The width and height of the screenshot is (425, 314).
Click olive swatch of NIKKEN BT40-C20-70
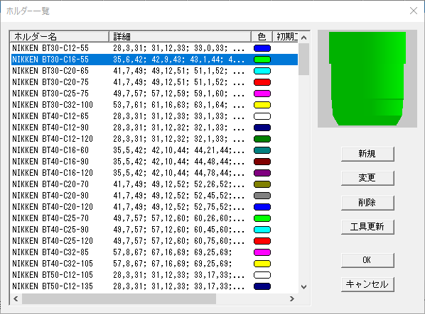tap(262, 184)
